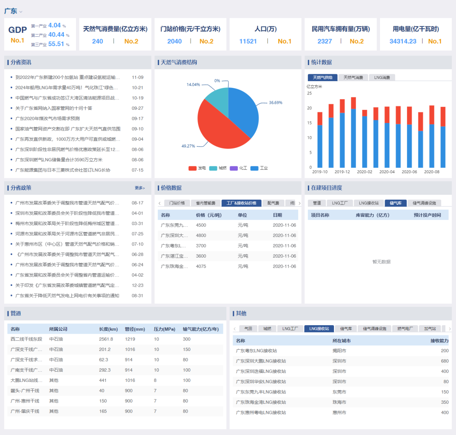Select 管道 tab in 在建项目进度
Viewport: 456px width, 435px height.
click(317, 203)
